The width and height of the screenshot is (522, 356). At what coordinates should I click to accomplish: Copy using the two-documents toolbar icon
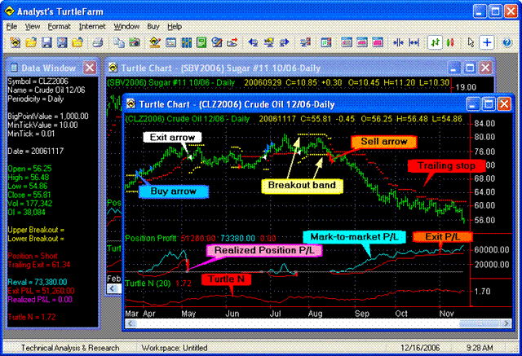point(119,42)
